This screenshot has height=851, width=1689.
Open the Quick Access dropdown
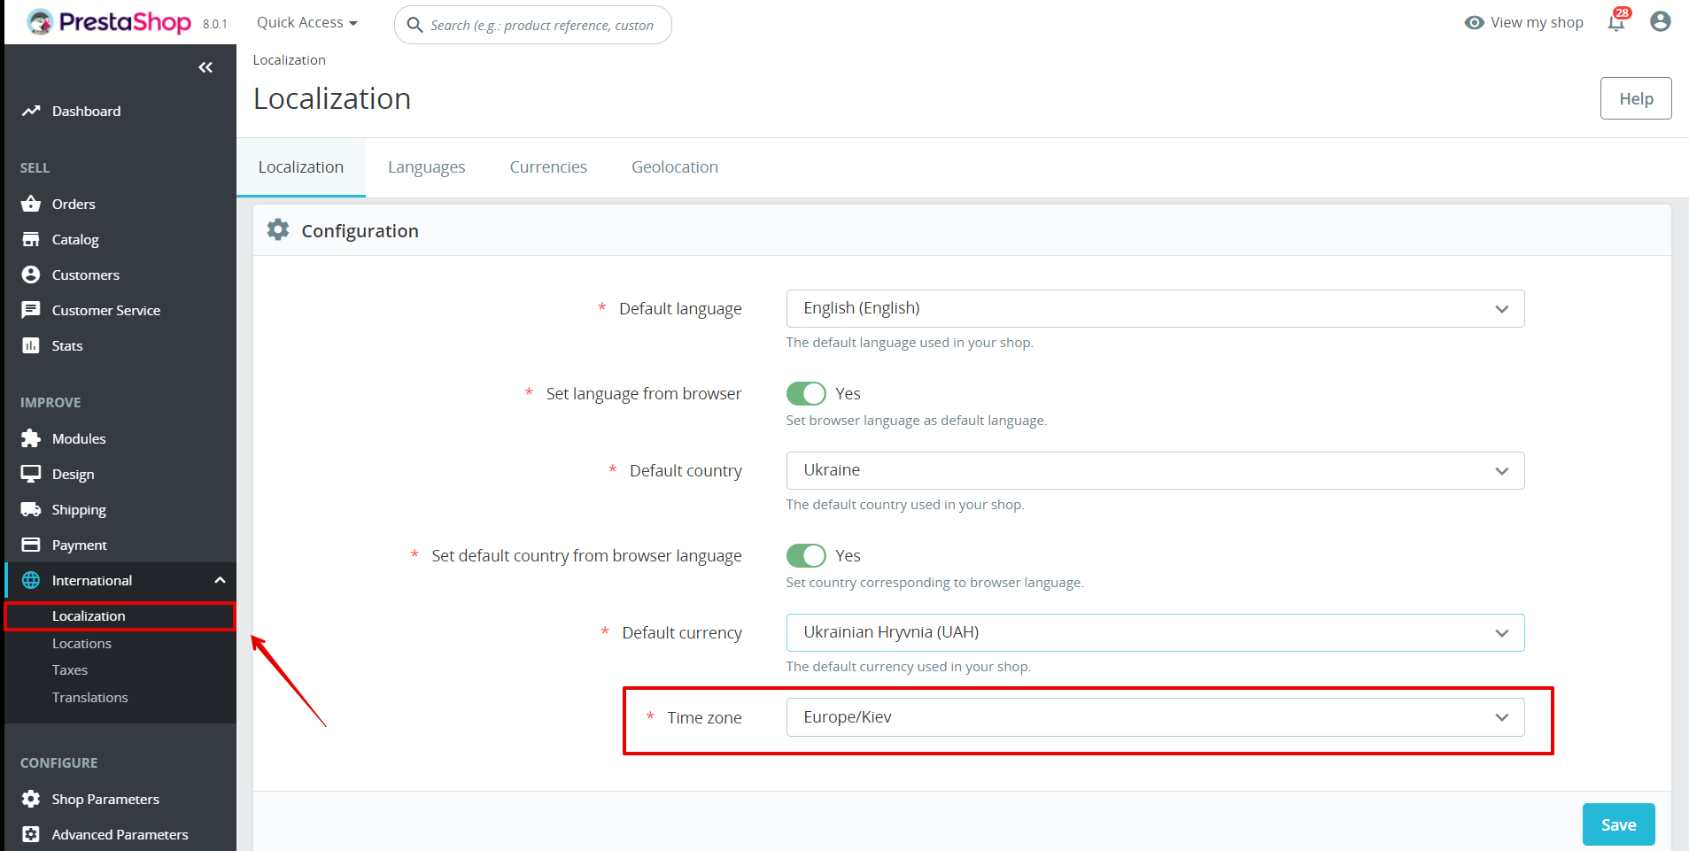307,22
